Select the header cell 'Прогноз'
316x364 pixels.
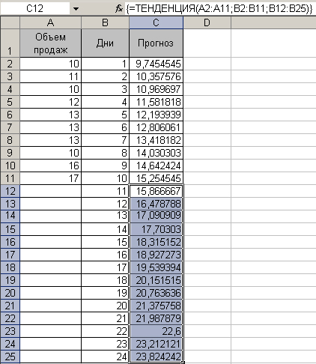pos(156,43)
